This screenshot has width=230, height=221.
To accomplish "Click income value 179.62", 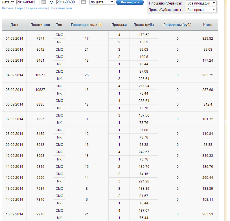I will [144, 35].
